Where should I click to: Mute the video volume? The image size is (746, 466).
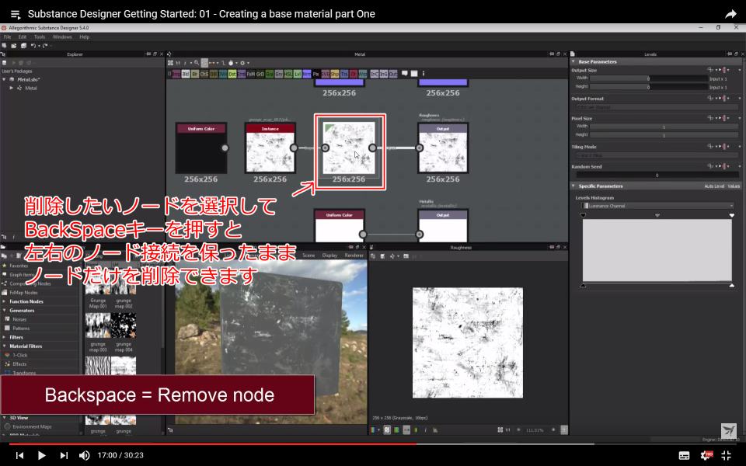(x=84, y=456)
